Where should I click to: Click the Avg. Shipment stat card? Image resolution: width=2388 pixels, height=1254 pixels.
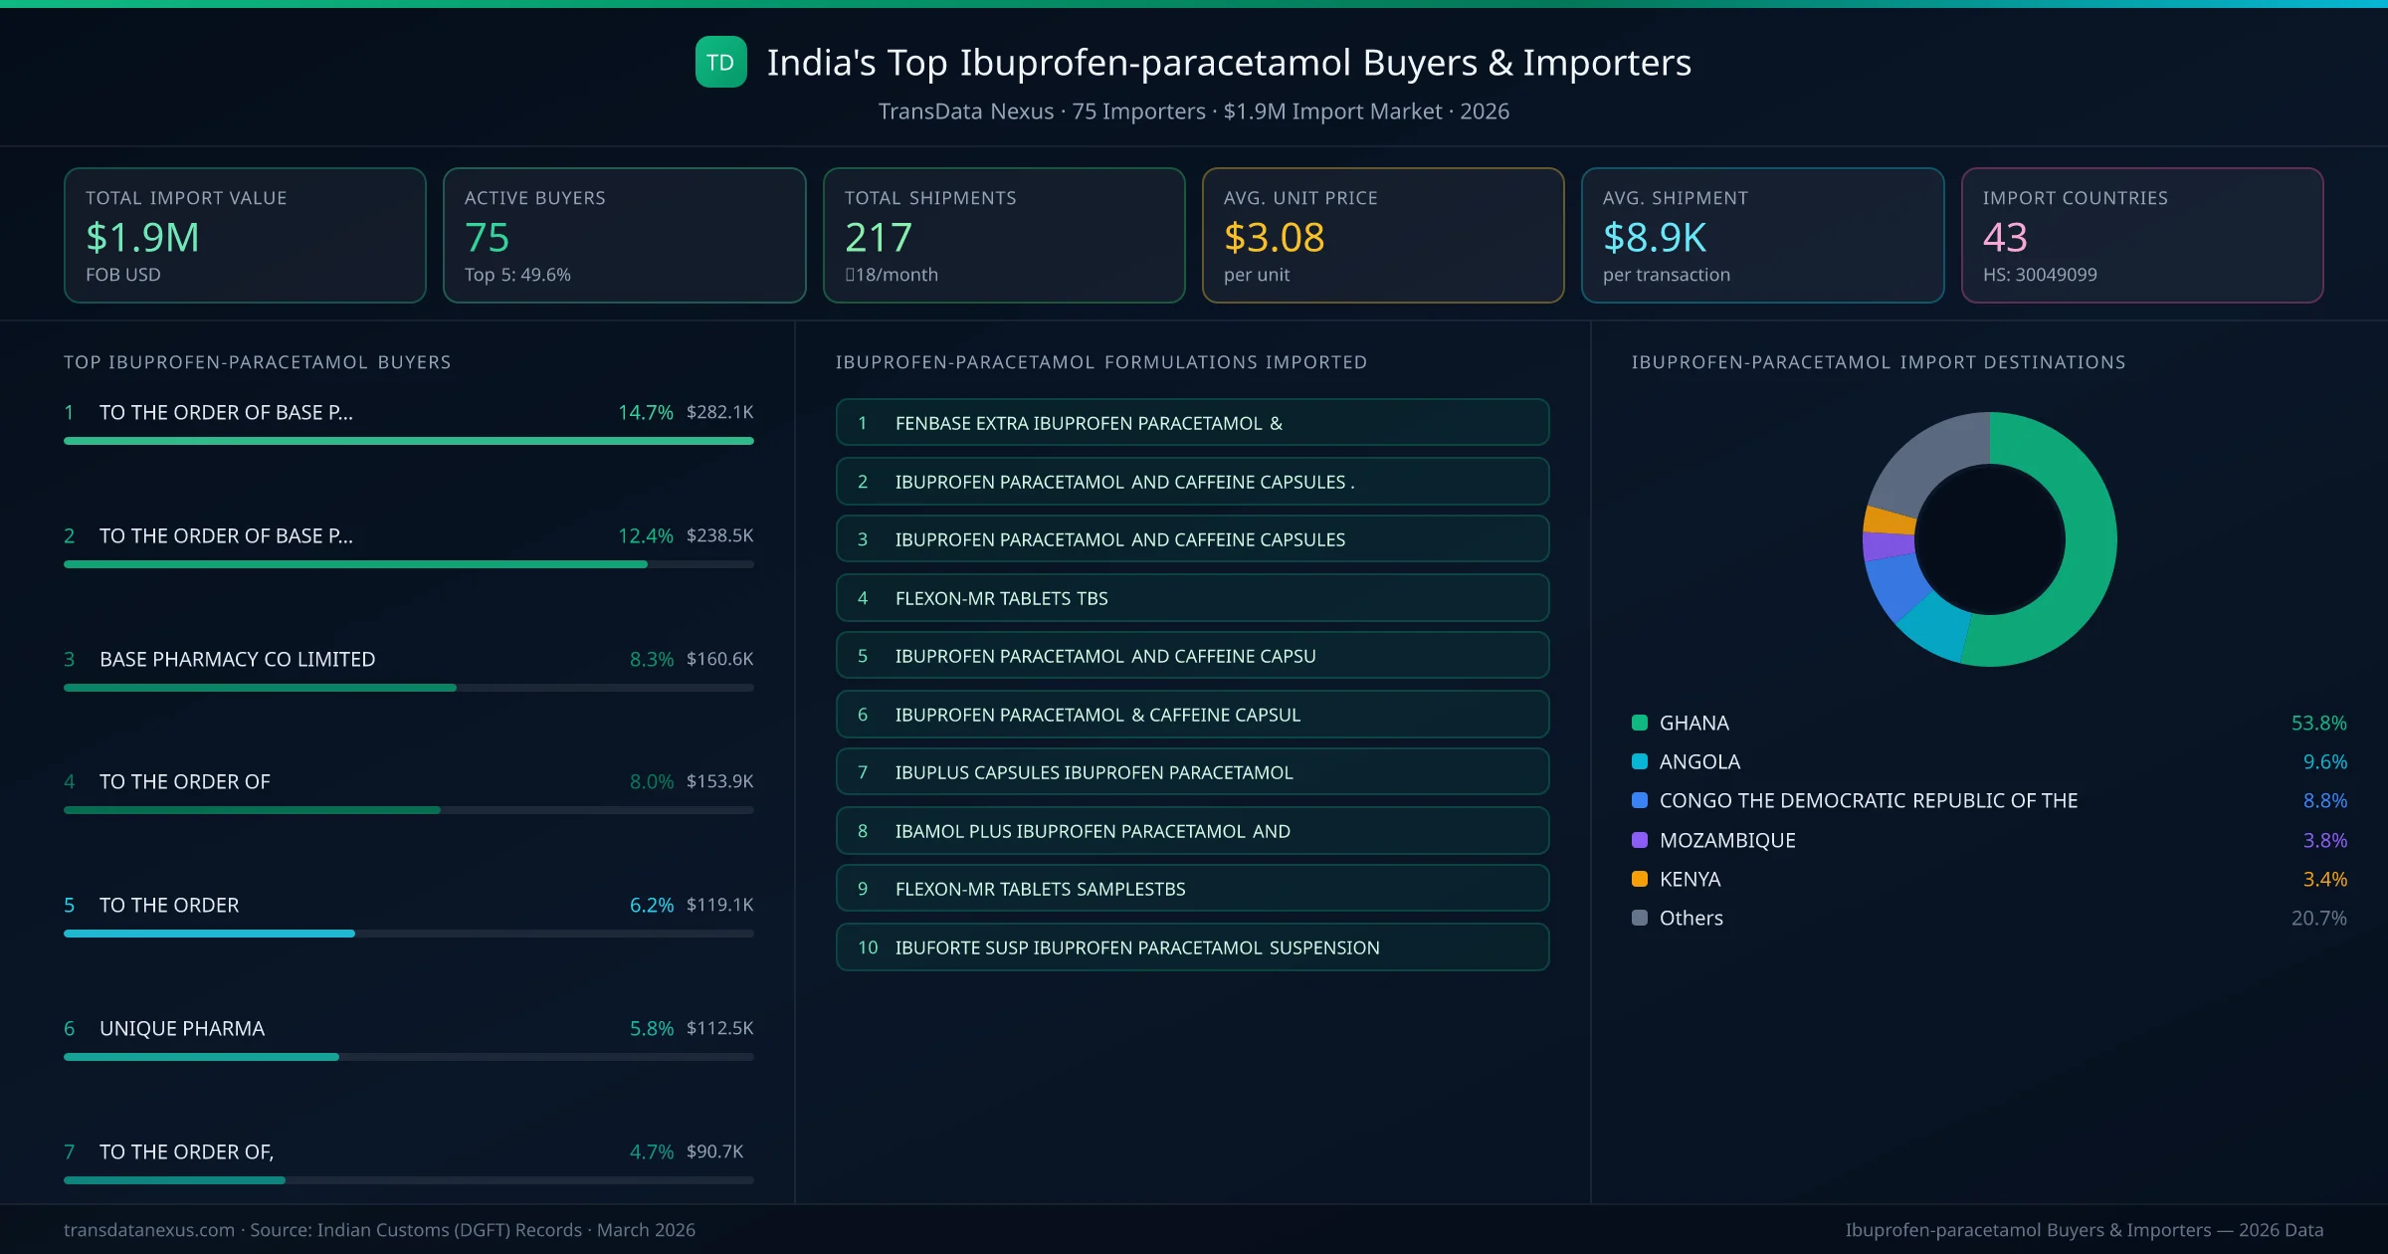pyautogui.click(x=1761, y=235)
